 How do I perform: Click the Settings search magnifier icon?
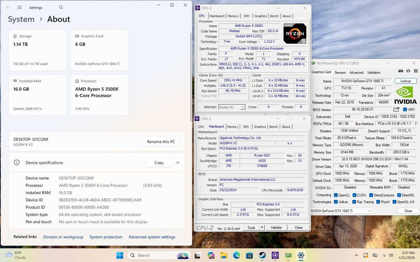click(61, 8)
